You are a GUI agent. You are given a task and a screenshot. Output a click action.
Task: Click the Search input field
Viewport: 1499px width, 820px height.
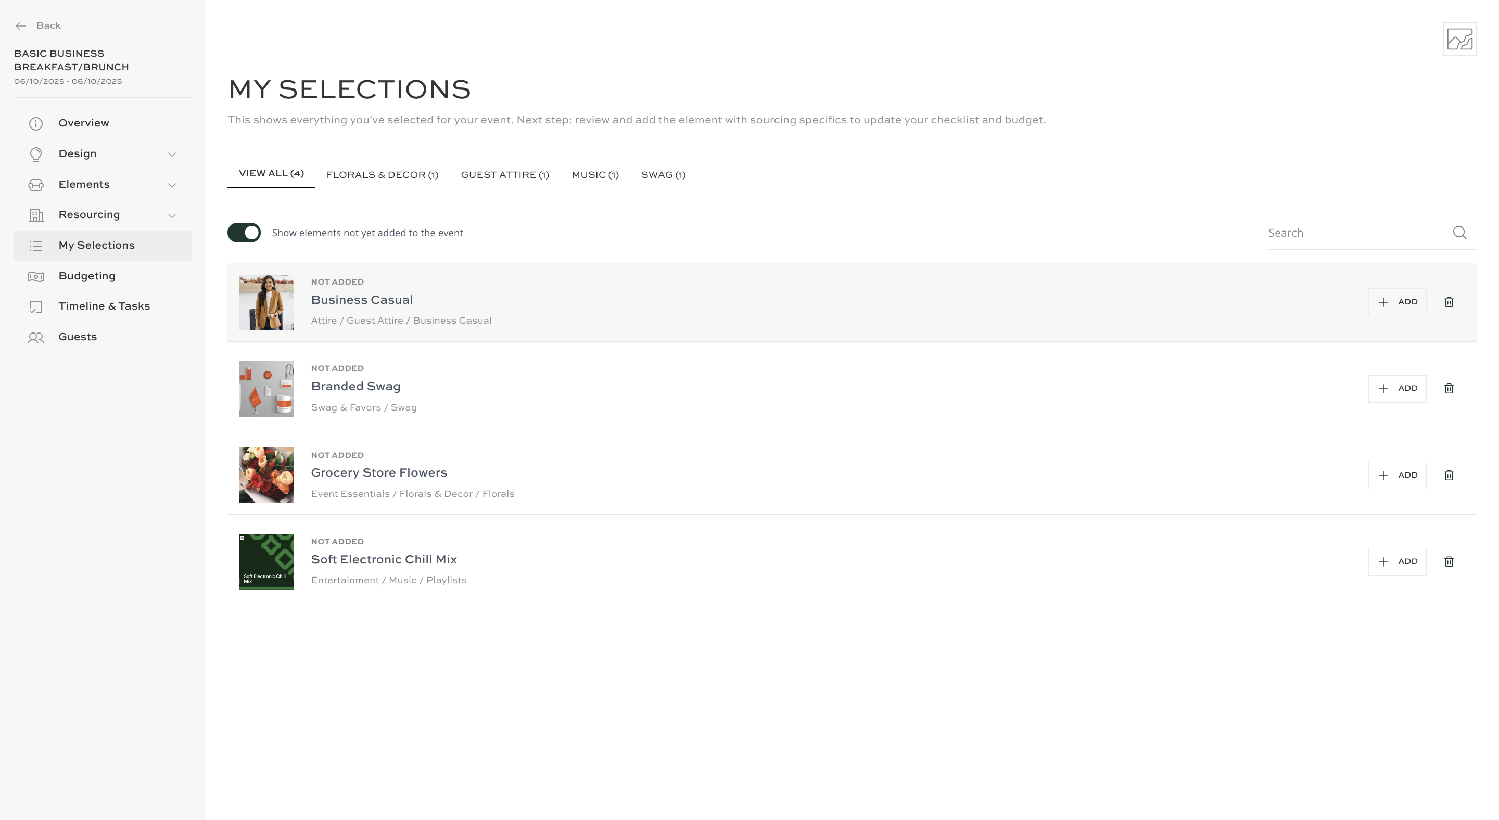coord(1359,233)
